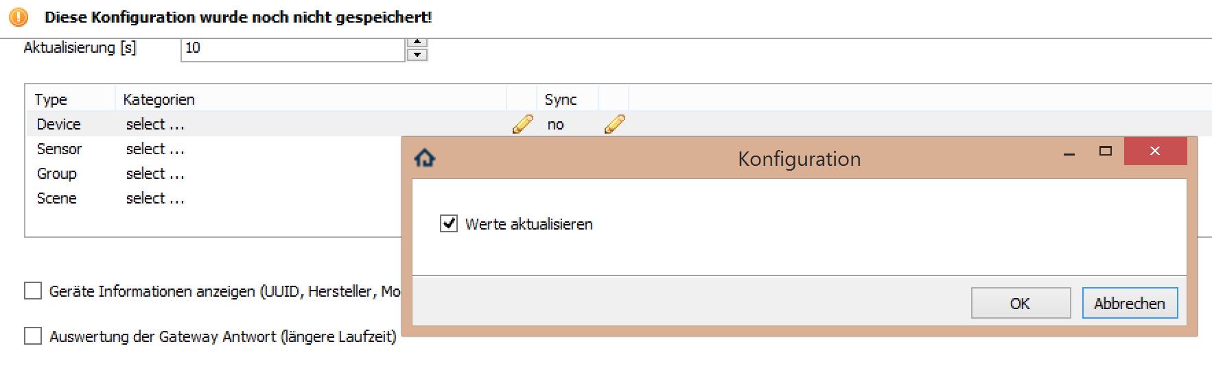Open the Group row select … categories
Viewport: 1212px width, 368px height.
point(155,173)
